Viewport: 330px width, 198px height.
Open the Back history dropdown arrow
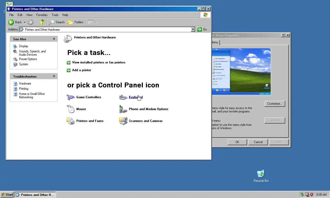(x=24, y=22)
